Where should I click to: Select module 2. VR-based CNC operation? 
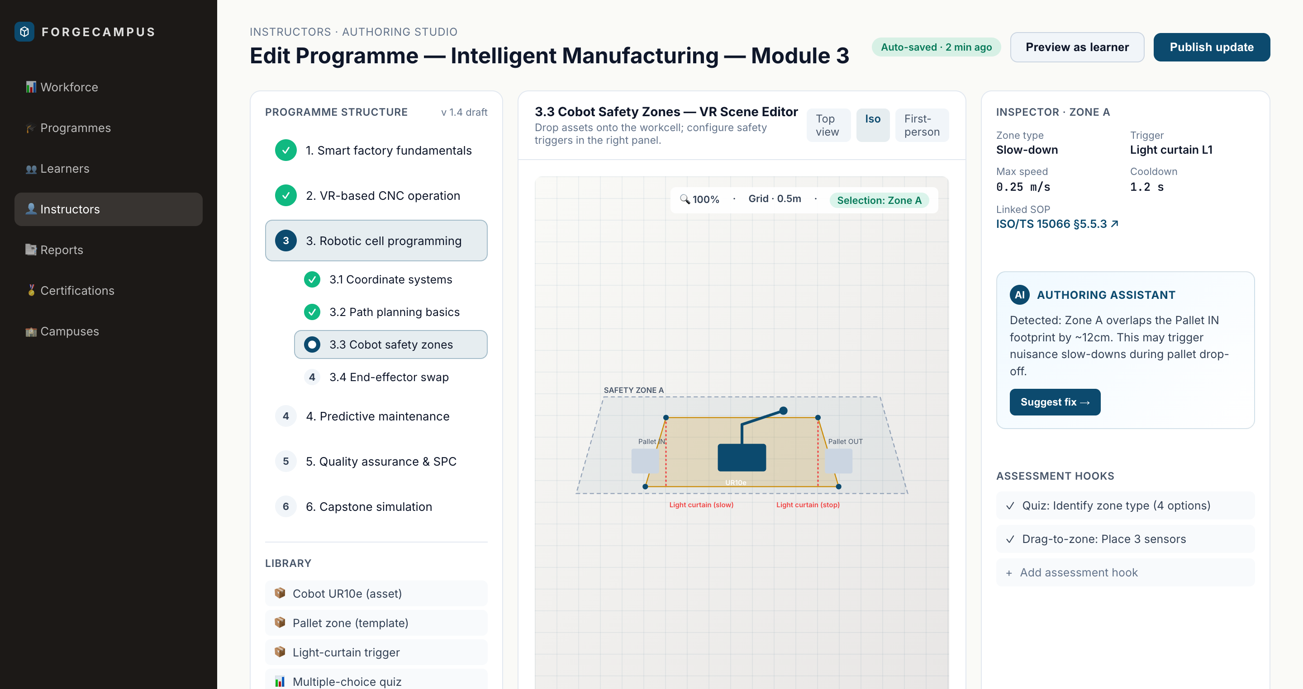(376, 196)
